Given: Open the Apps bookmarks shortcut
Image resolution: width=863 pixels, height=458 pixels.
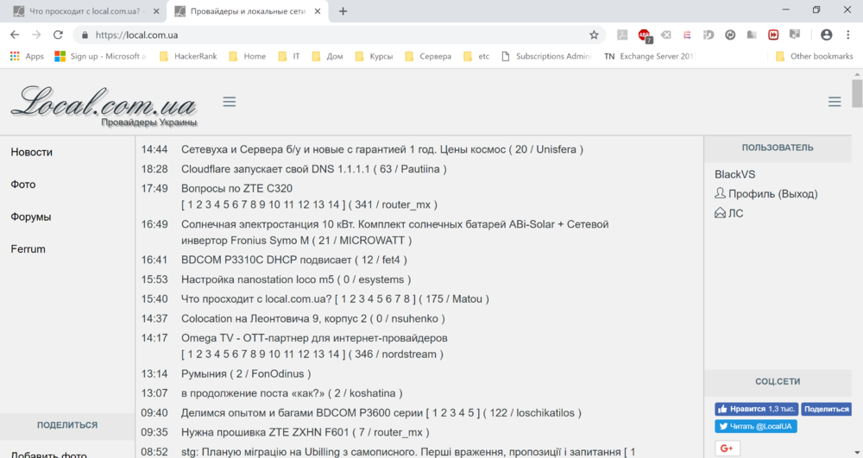Looking at the screenshot, I should (x=27, y=56).
